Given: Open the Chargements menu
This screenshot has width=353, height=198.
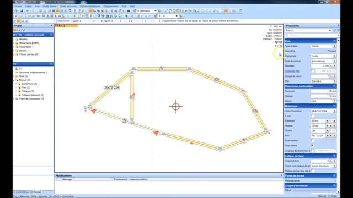Looking at the screenshot, I should click(111, 6).
